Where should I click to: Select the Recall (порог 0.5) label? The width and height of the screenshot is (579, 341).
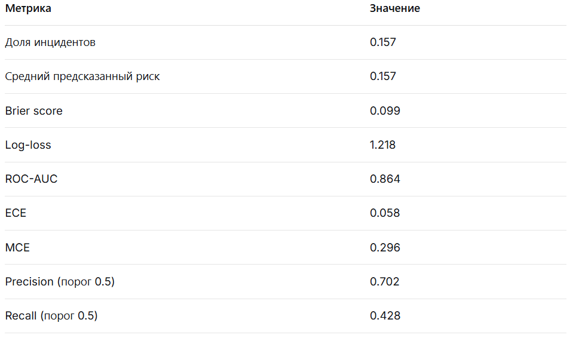click(51, 316)
